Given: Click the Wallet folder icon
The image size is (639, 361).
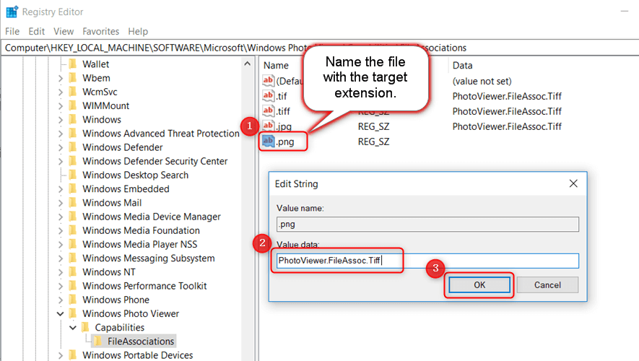Looking at the screenshot, I should click(x=72, y=64).
